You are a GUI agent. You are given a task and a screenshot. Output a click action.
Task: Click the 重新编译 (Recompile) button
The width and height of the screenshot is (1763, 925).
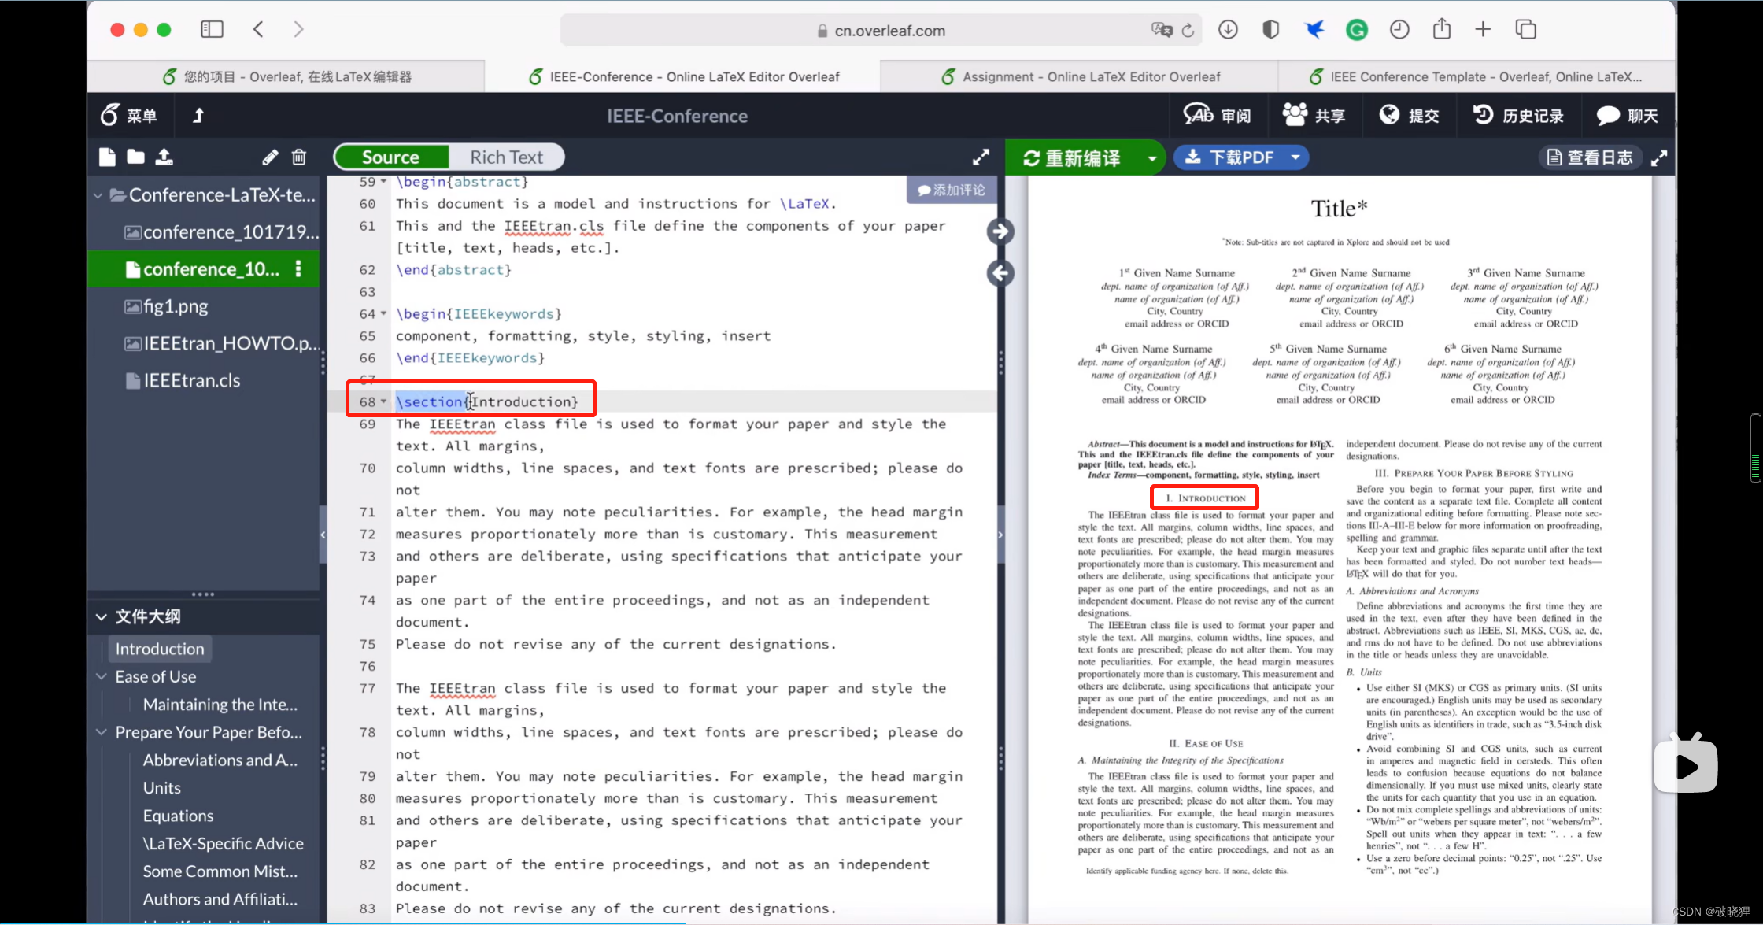(x=1073, y=157)
